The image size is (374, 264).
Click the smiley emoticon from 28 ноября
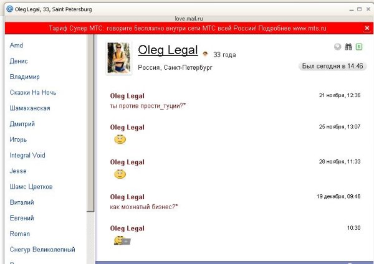click(x=120, y=174)
